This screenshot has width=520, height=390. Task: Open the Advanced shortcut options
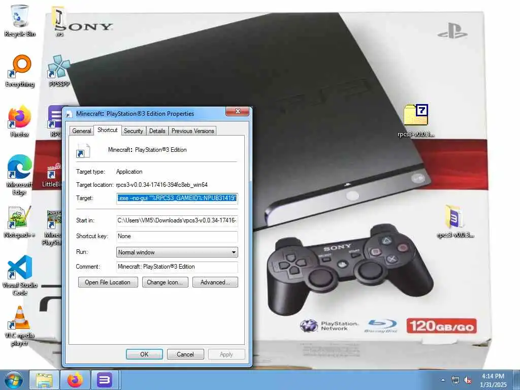215,282
